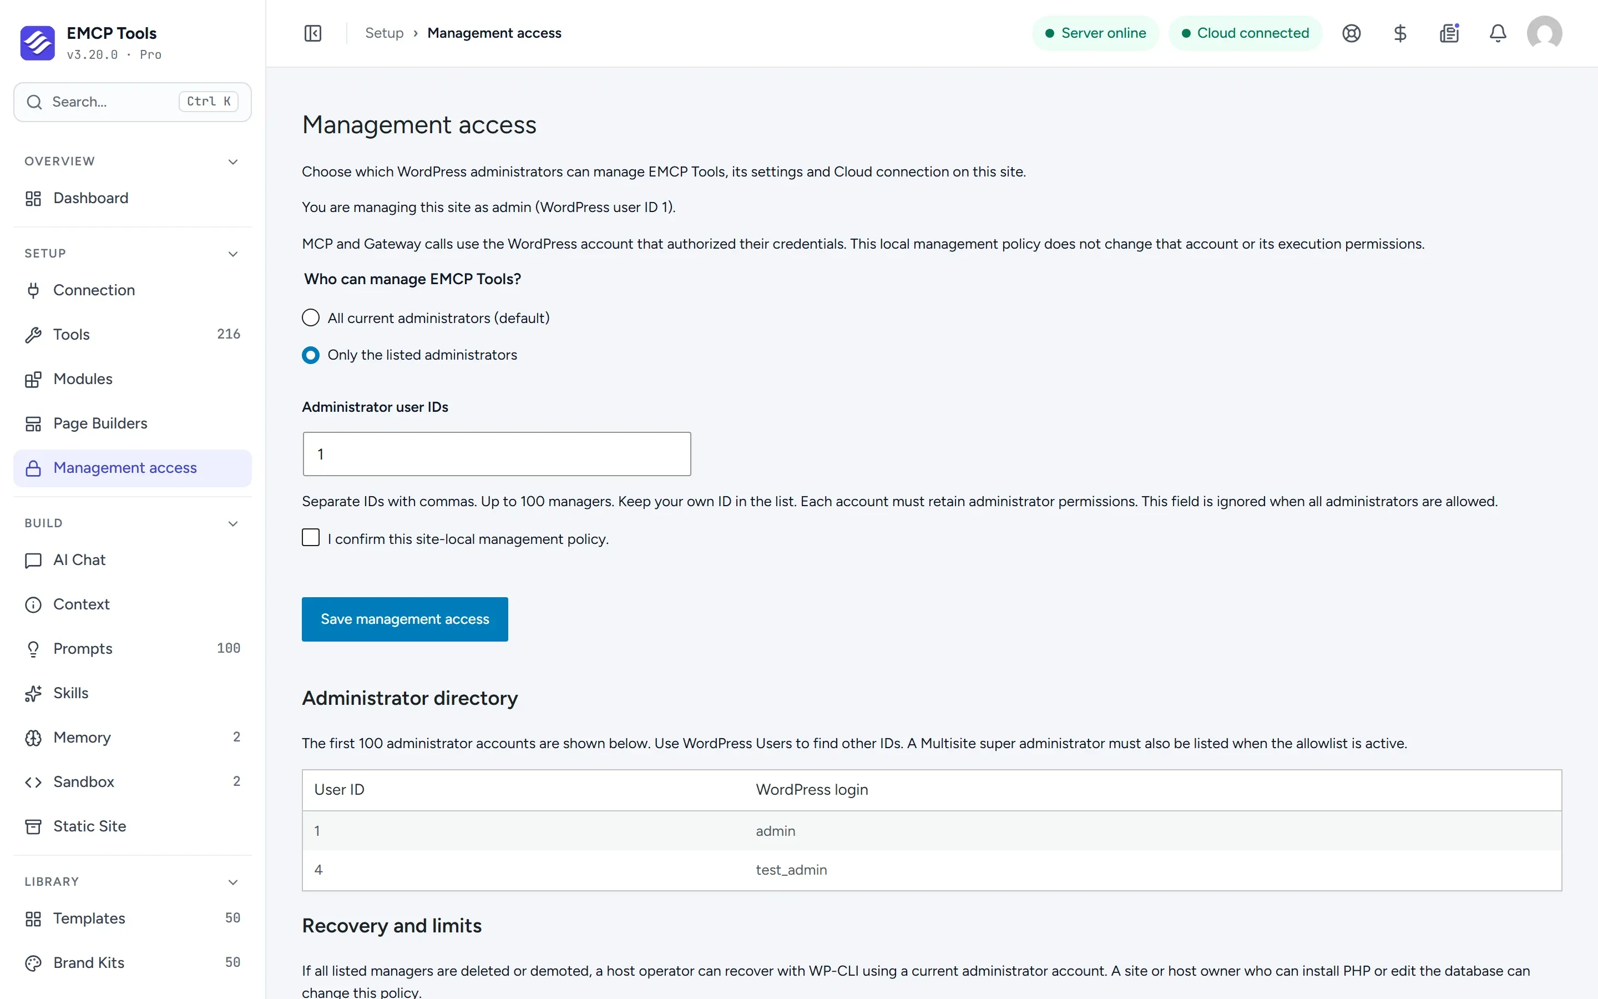Open the changelog news icon
Viewport: 1598px width, 999px height.
click(x=1449, y=33)
